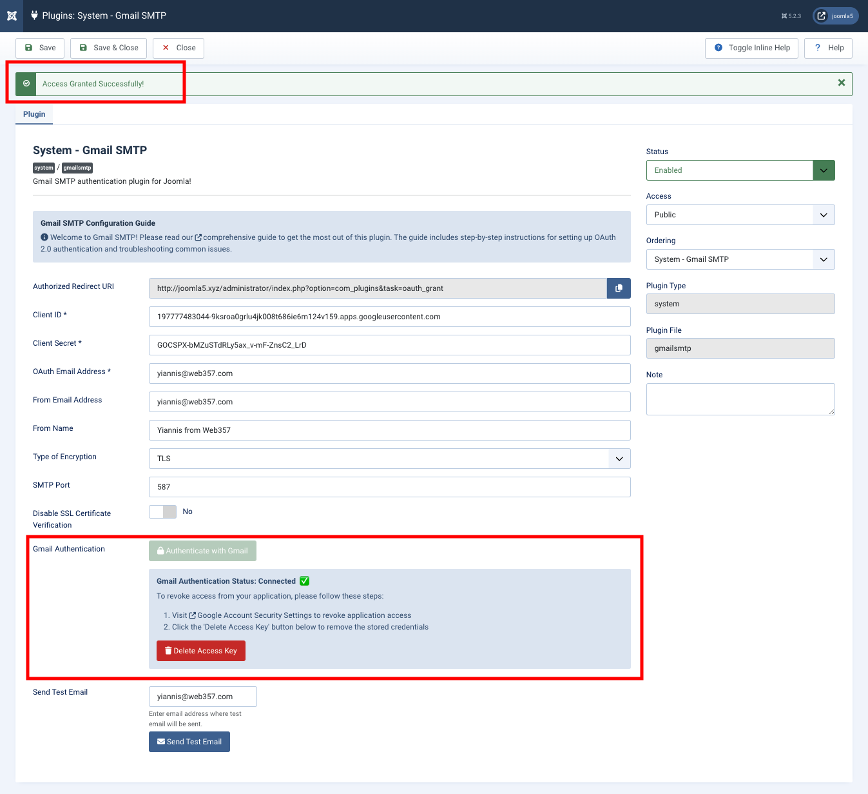This screenshot has height=794, width=868.
Task: Click the Plugin File field
Action: (x=740, y=348)
